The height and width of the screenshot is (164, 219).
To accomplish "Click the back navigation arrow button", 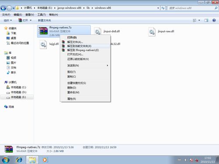I will (x=4, y=8).
